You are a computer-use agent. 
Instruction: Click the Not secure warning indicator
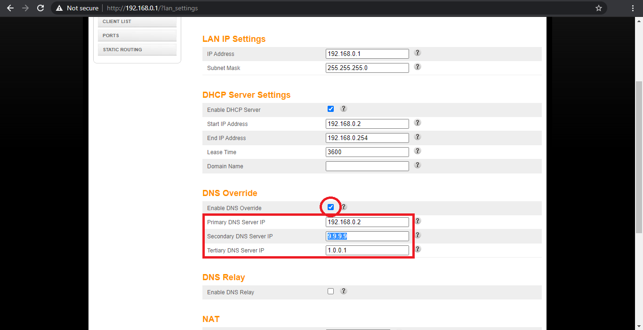77,8
